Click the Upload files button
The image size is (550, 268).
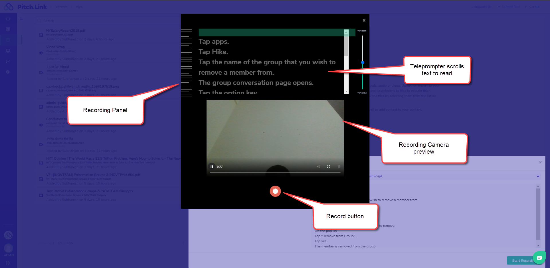click(x=509, y=7)
